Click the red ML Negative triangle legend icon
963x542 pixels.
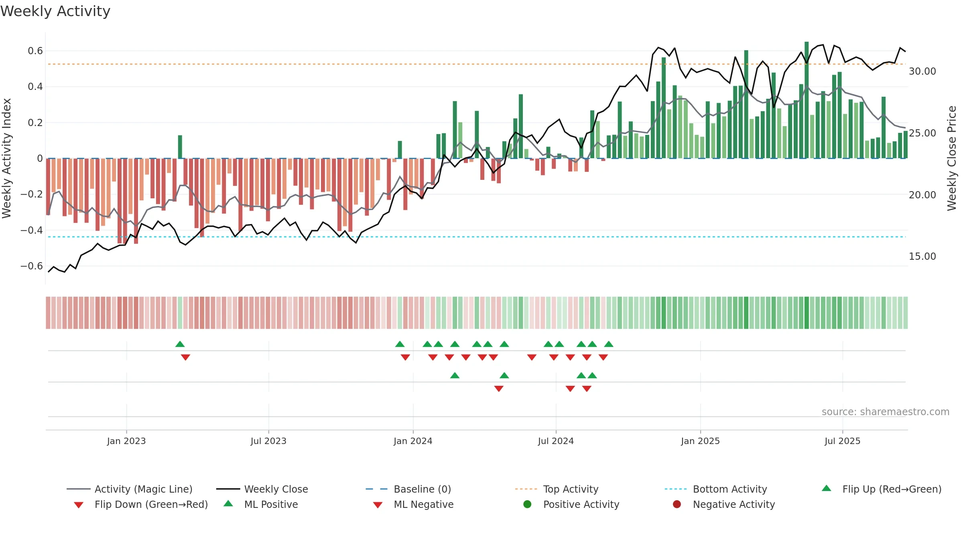click(378, 505)
